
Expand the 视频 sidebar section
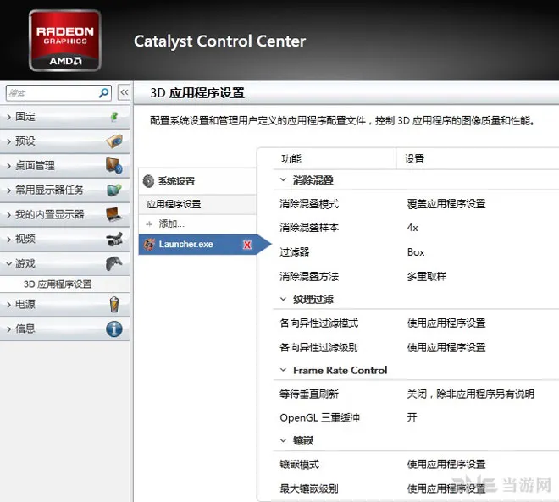click(x=9, y=239)
